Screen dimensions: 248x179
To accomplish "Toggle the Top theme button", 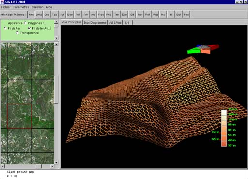I will [54, 15].
